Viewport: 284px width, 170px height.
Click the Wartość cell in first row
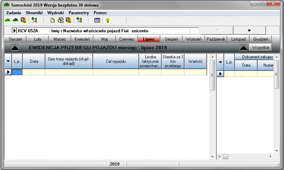pyautogui.click(x=195, y=72)
